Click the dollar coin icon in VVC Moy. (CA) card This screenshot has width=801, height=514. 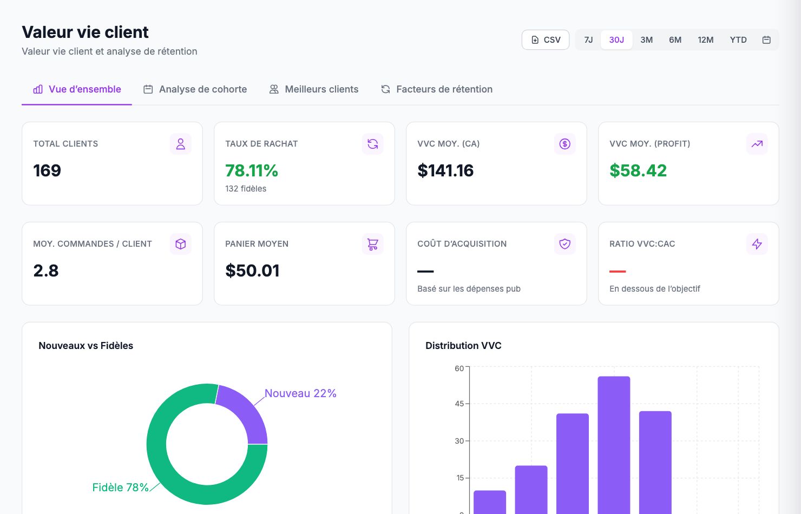click(565, 144)
